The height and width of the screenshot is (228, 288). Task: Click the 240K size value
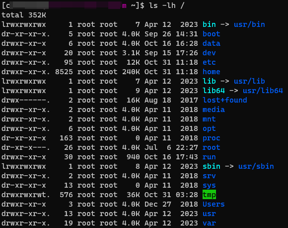pos(131,72)
